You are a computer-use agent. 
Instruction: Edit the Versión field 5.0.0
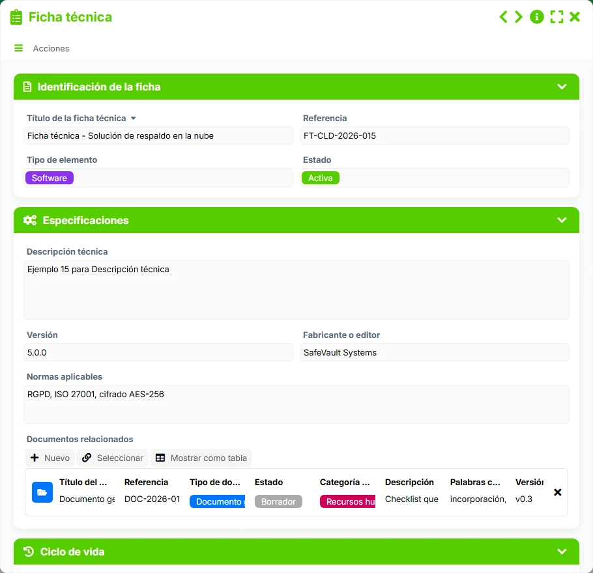(x=158, y=352)
